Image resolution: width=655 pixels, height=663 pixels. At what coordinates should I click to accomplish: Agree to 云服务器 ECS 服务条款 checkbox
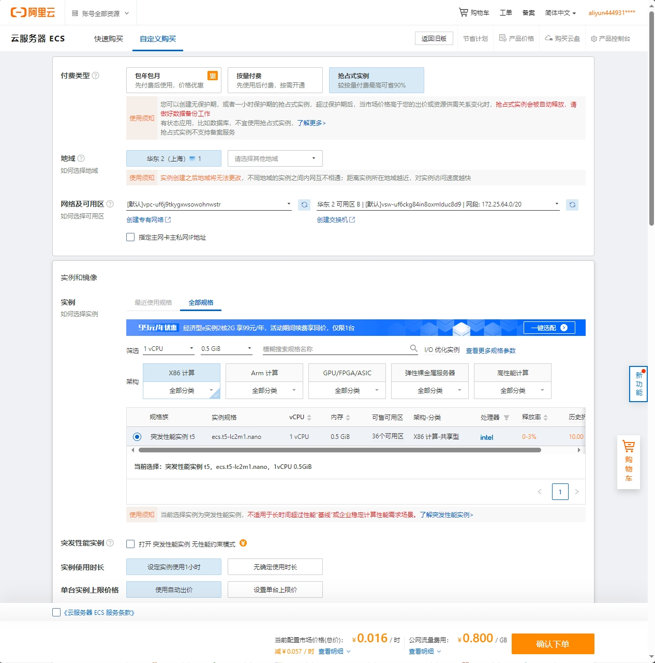pos(56,612)
